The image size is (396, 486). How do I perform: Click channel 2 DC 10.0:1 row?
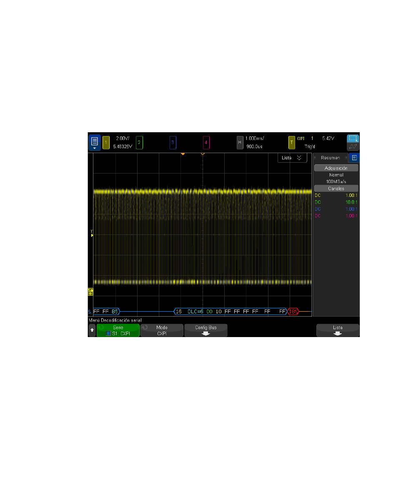336,202
